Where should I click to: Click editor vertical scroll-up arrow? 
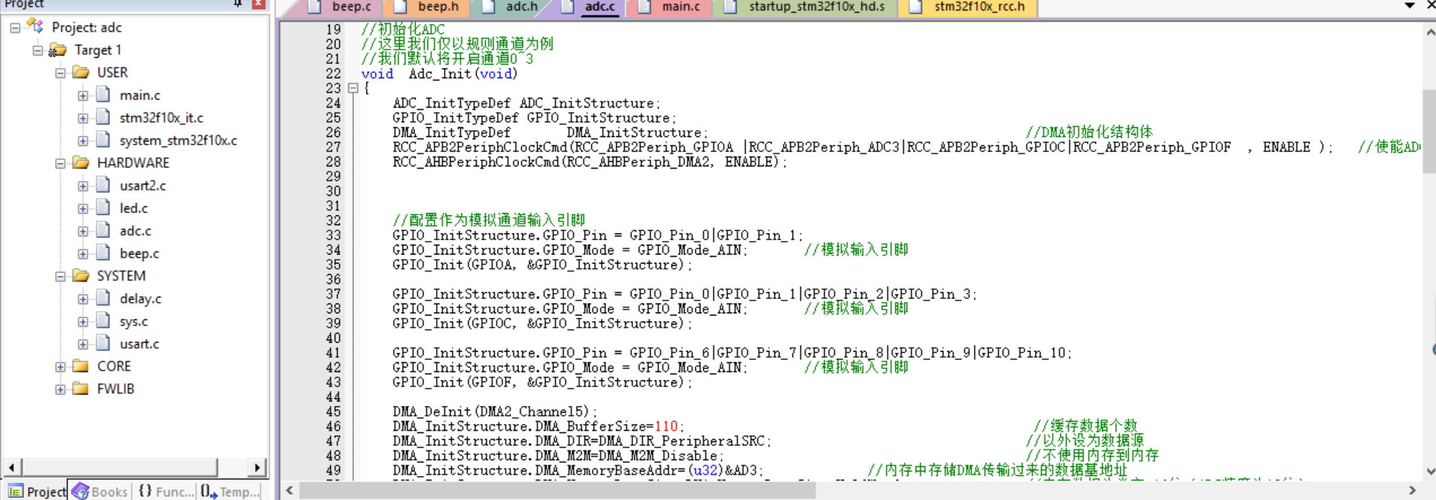click(x=1429, y=32)
